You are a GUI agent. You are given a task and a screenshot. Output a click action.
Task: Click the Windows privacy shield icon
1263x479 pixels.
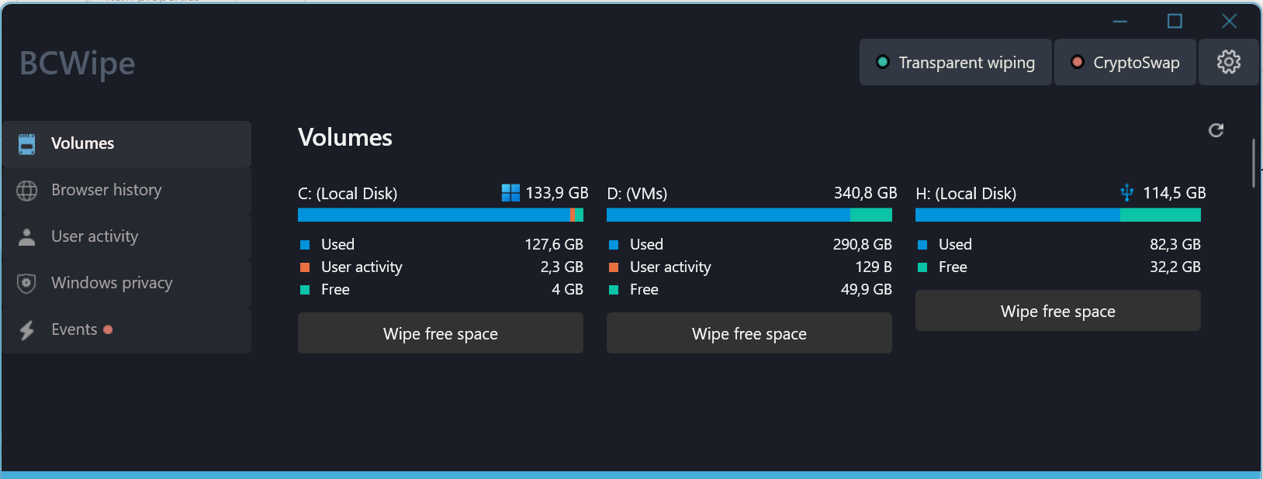[27, 284]
